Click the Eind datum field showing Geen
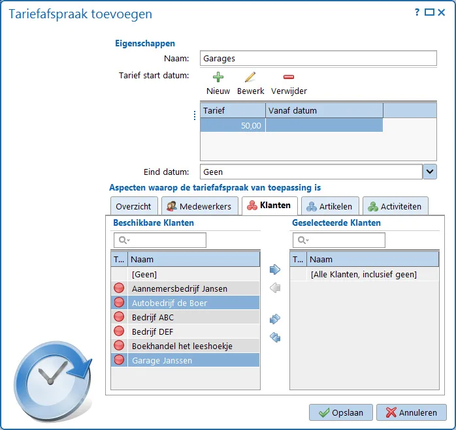This screenshot has height=430, width=456. [311, 172]
